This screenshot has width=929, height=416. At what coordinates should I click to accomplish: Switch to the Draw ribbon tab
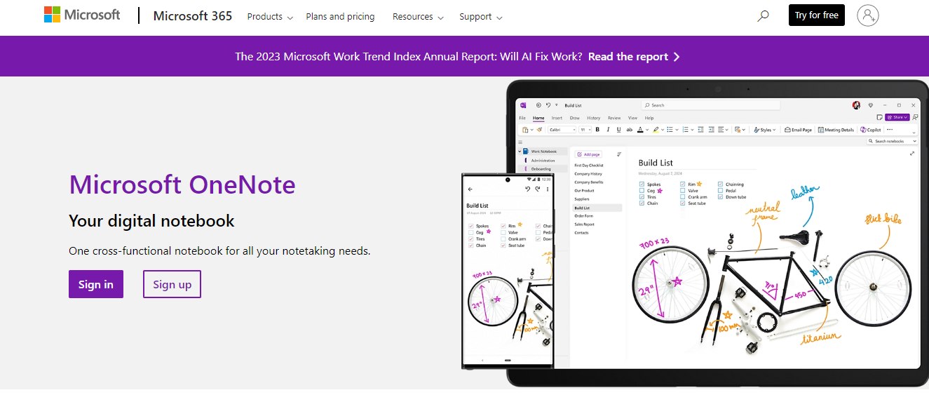pyautogui.click(x=575, y=118)
